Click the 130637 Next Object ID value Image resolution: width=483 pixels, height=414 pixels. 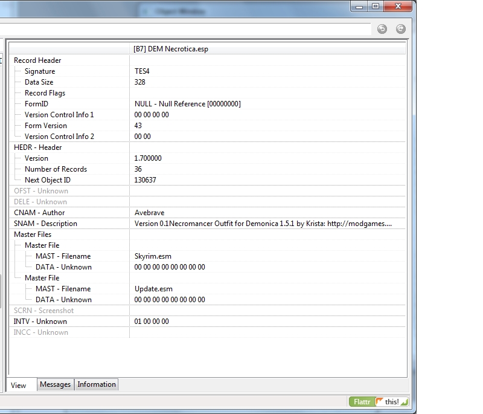[x=145, y=180]
